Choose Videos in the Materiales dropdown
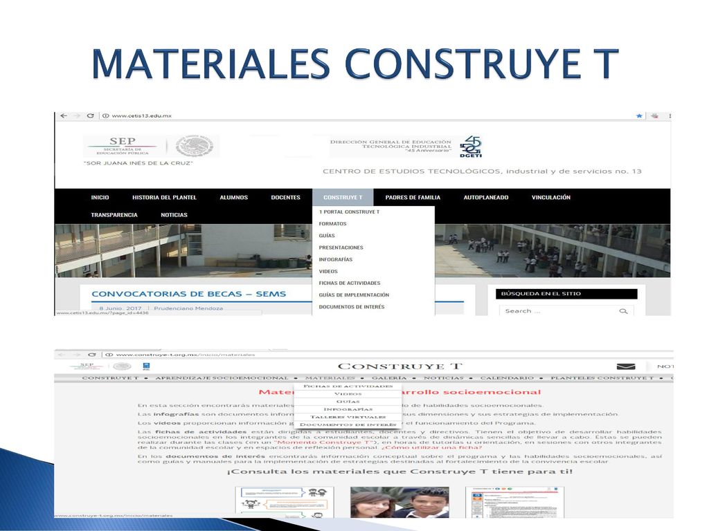Viewport: 709px width, 531px height. [x=348, y=393]
